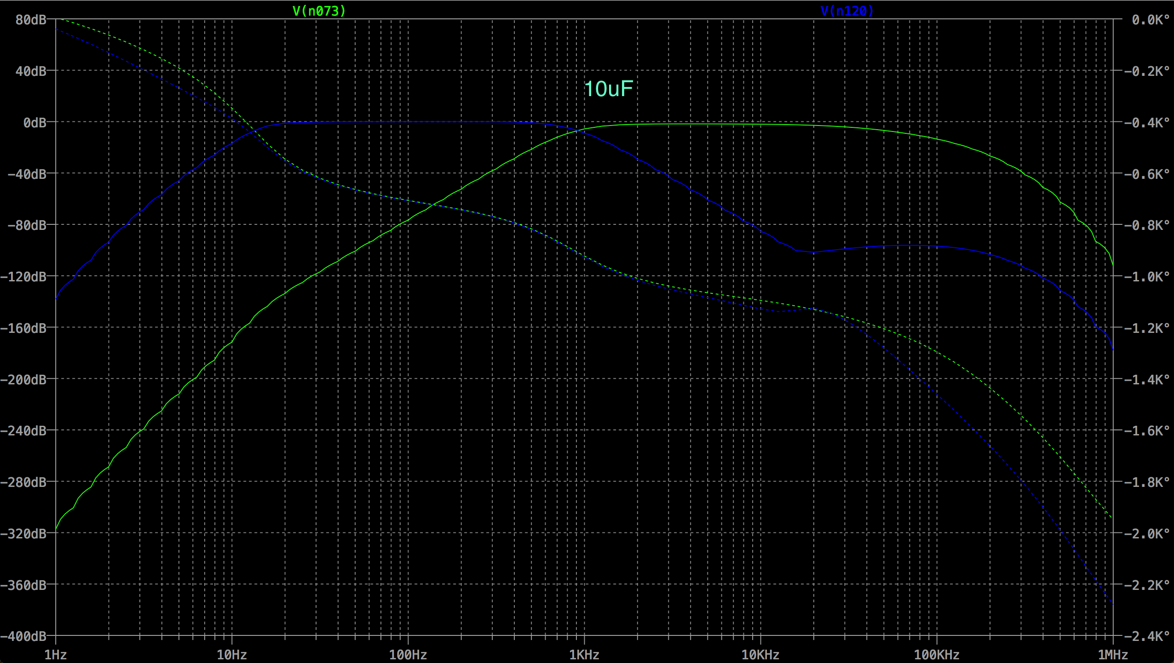
Task: Click the 1MHz frequency axis label
Action: tap(1113, 655)
